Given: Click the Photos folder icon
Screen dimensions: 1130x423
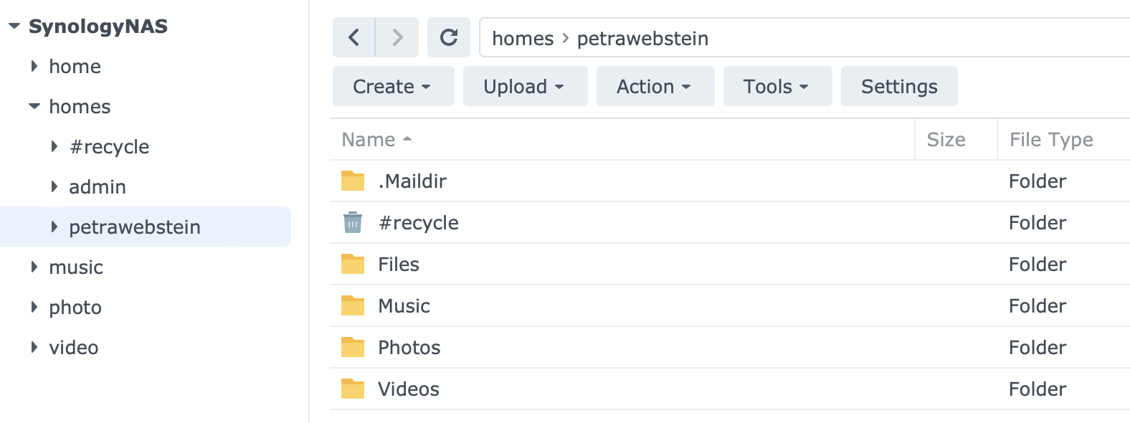Looking at the screenshot, I should 352,348.
